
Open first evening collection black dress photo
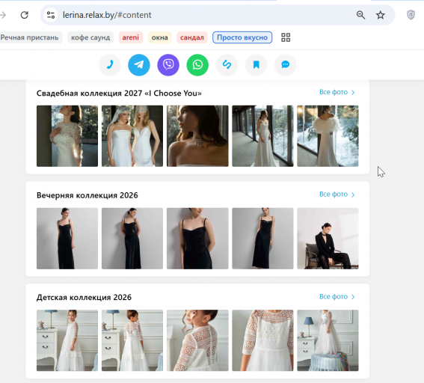point(67,239)
